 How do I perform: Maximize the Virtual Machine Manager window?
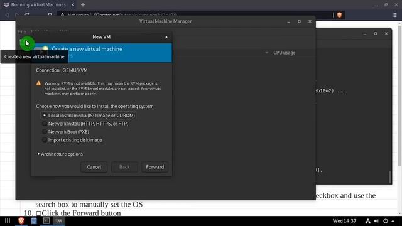coord(299,21)
